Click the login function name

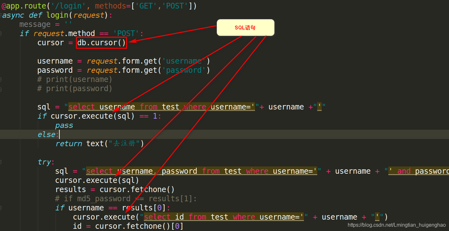coord(57,15)
